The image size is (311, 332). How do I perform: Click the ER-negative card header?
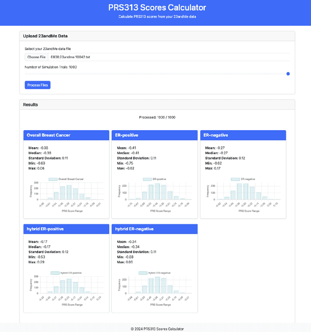tap(243, 135)
